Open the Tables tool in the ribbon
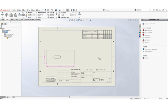This screenshot has height=108, width=168. [80, 13]
